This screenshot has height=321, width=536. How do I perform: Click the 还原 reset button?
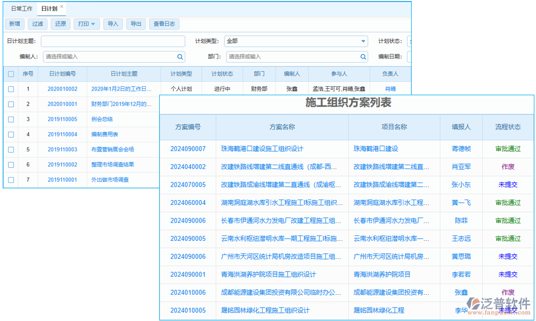[x=61, y=24]
